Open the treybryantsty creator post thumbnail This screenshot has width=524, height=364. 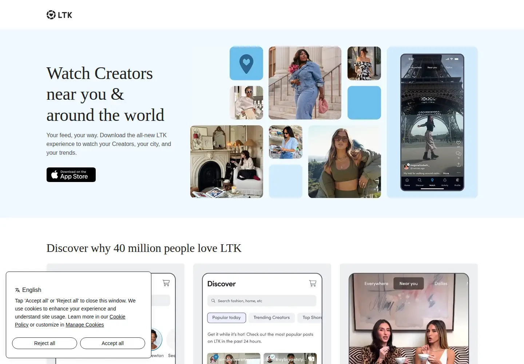290,359
